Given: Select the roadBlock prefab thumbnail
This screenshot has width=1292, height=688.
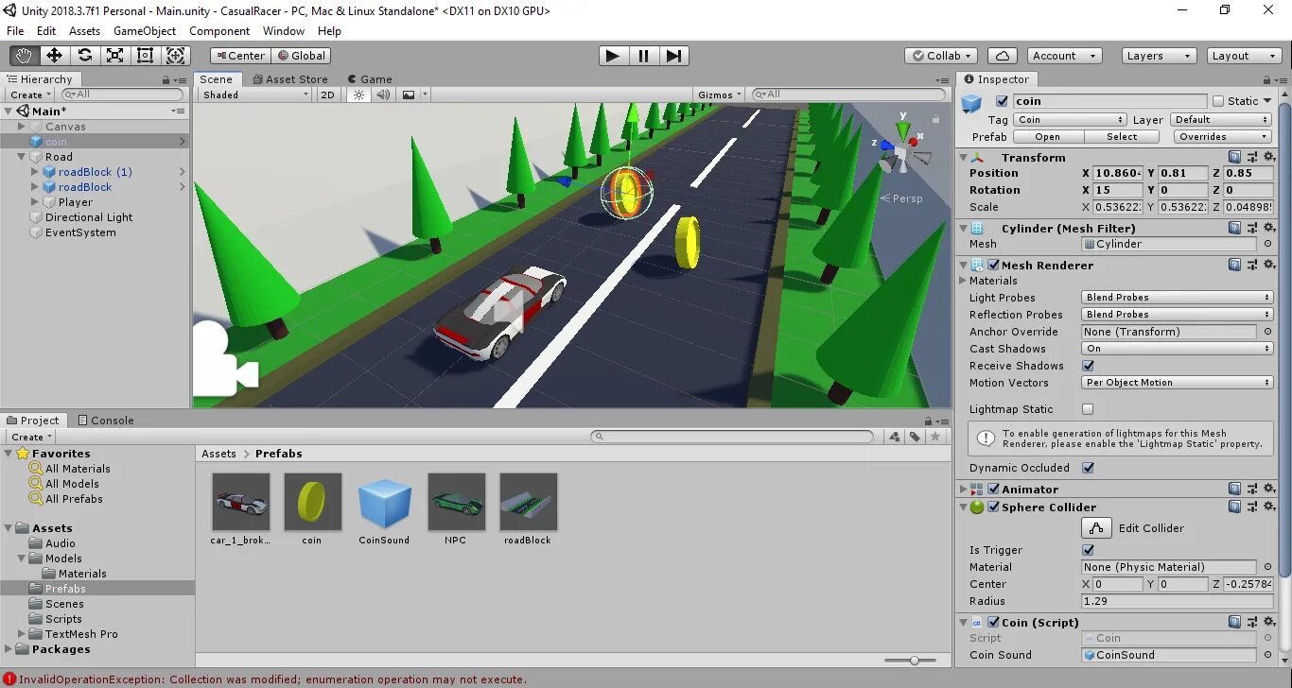Looking at the screenshot, I should pyautogui.click(x=528, y=503).
